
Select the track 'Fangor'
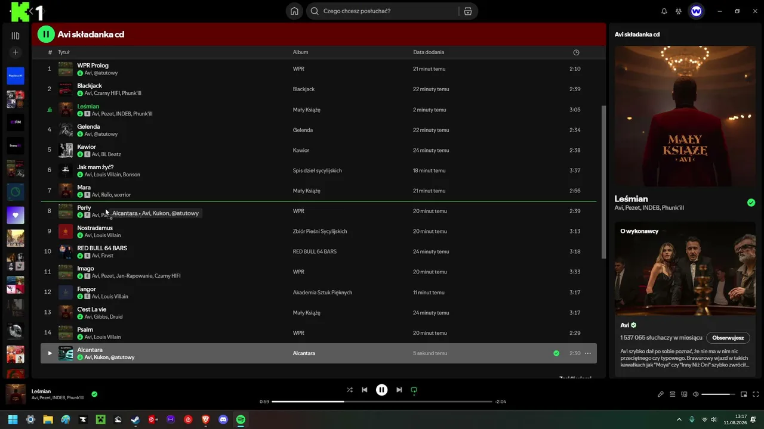click(x=87, y=289)
